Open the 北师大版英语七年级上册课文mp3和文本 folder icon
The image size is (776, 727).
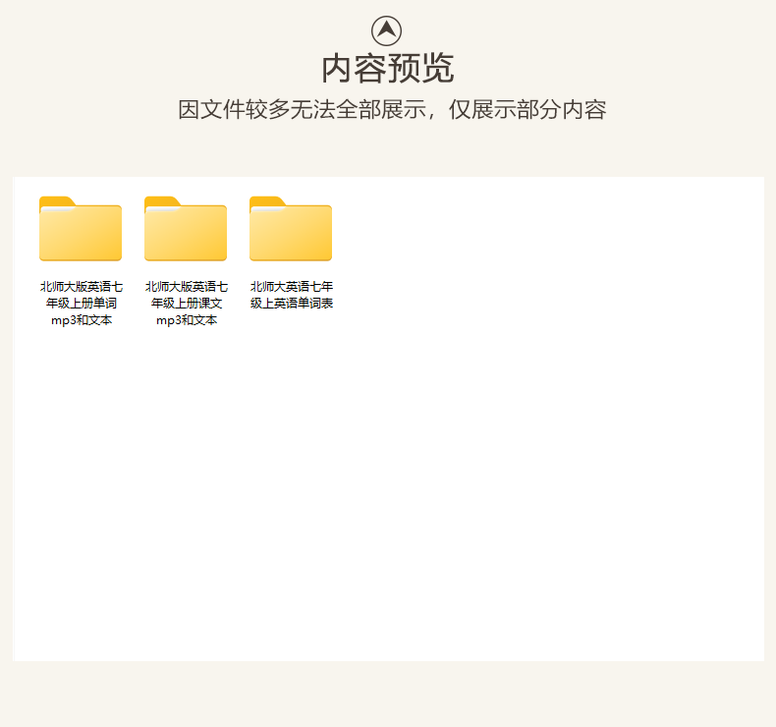(x=186, y=229)
